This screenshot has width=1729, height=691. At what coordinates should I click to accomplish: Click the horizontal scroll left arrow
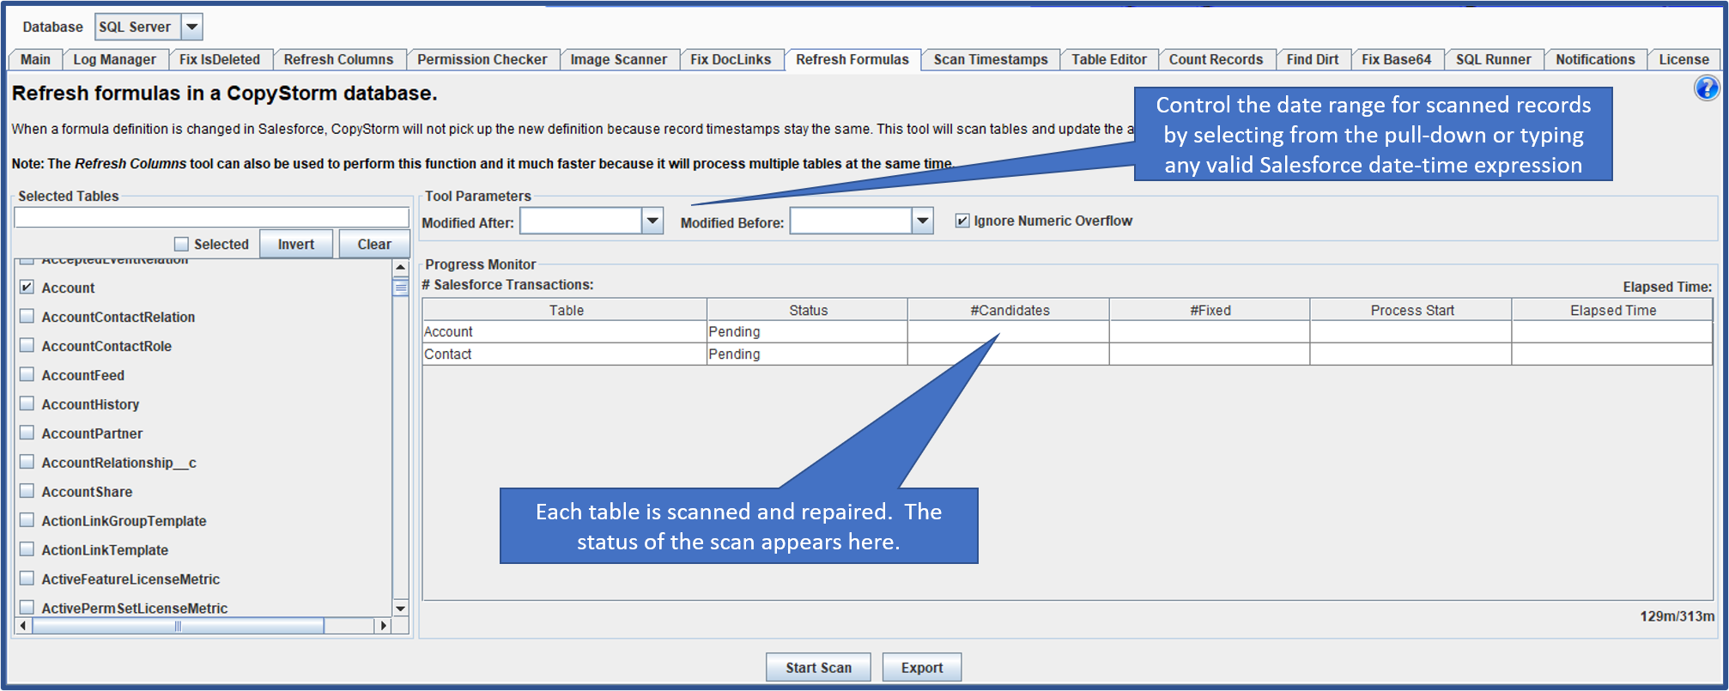click(x=23, y=626)
